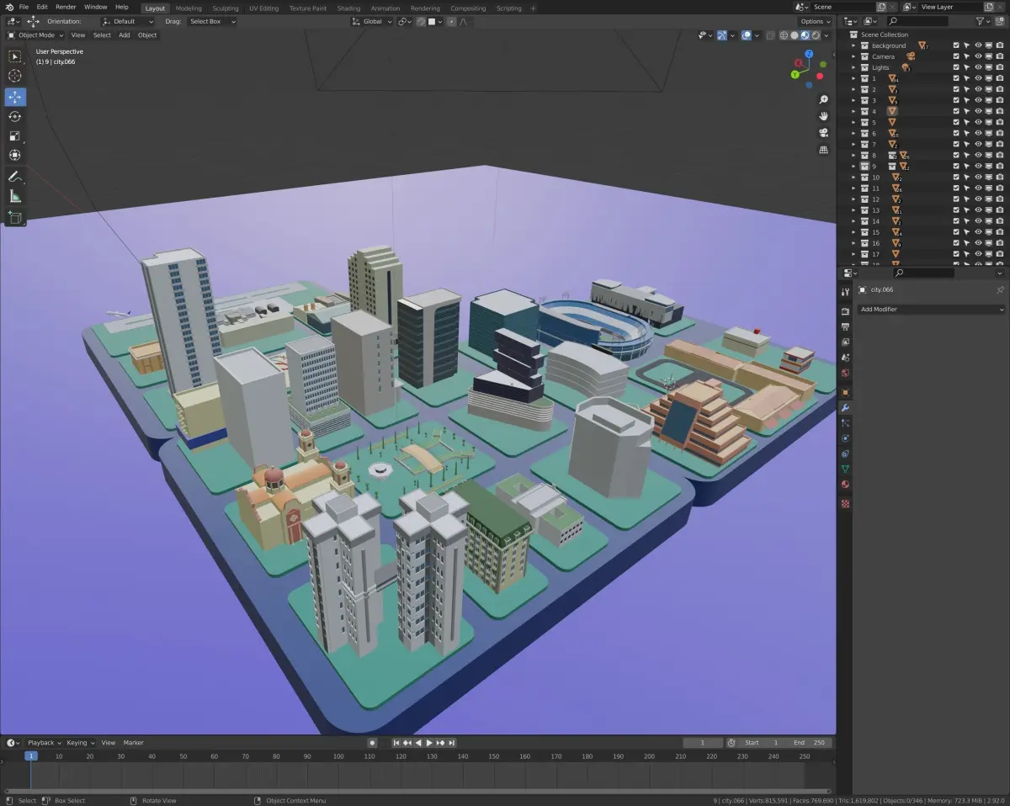
Task: Activate the Scale tool
Action: (15, 135)
